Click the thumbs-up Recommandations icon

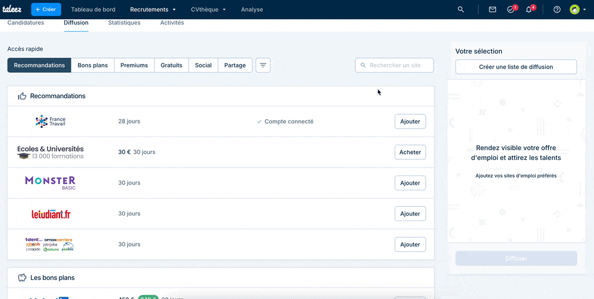pos(22,96)
